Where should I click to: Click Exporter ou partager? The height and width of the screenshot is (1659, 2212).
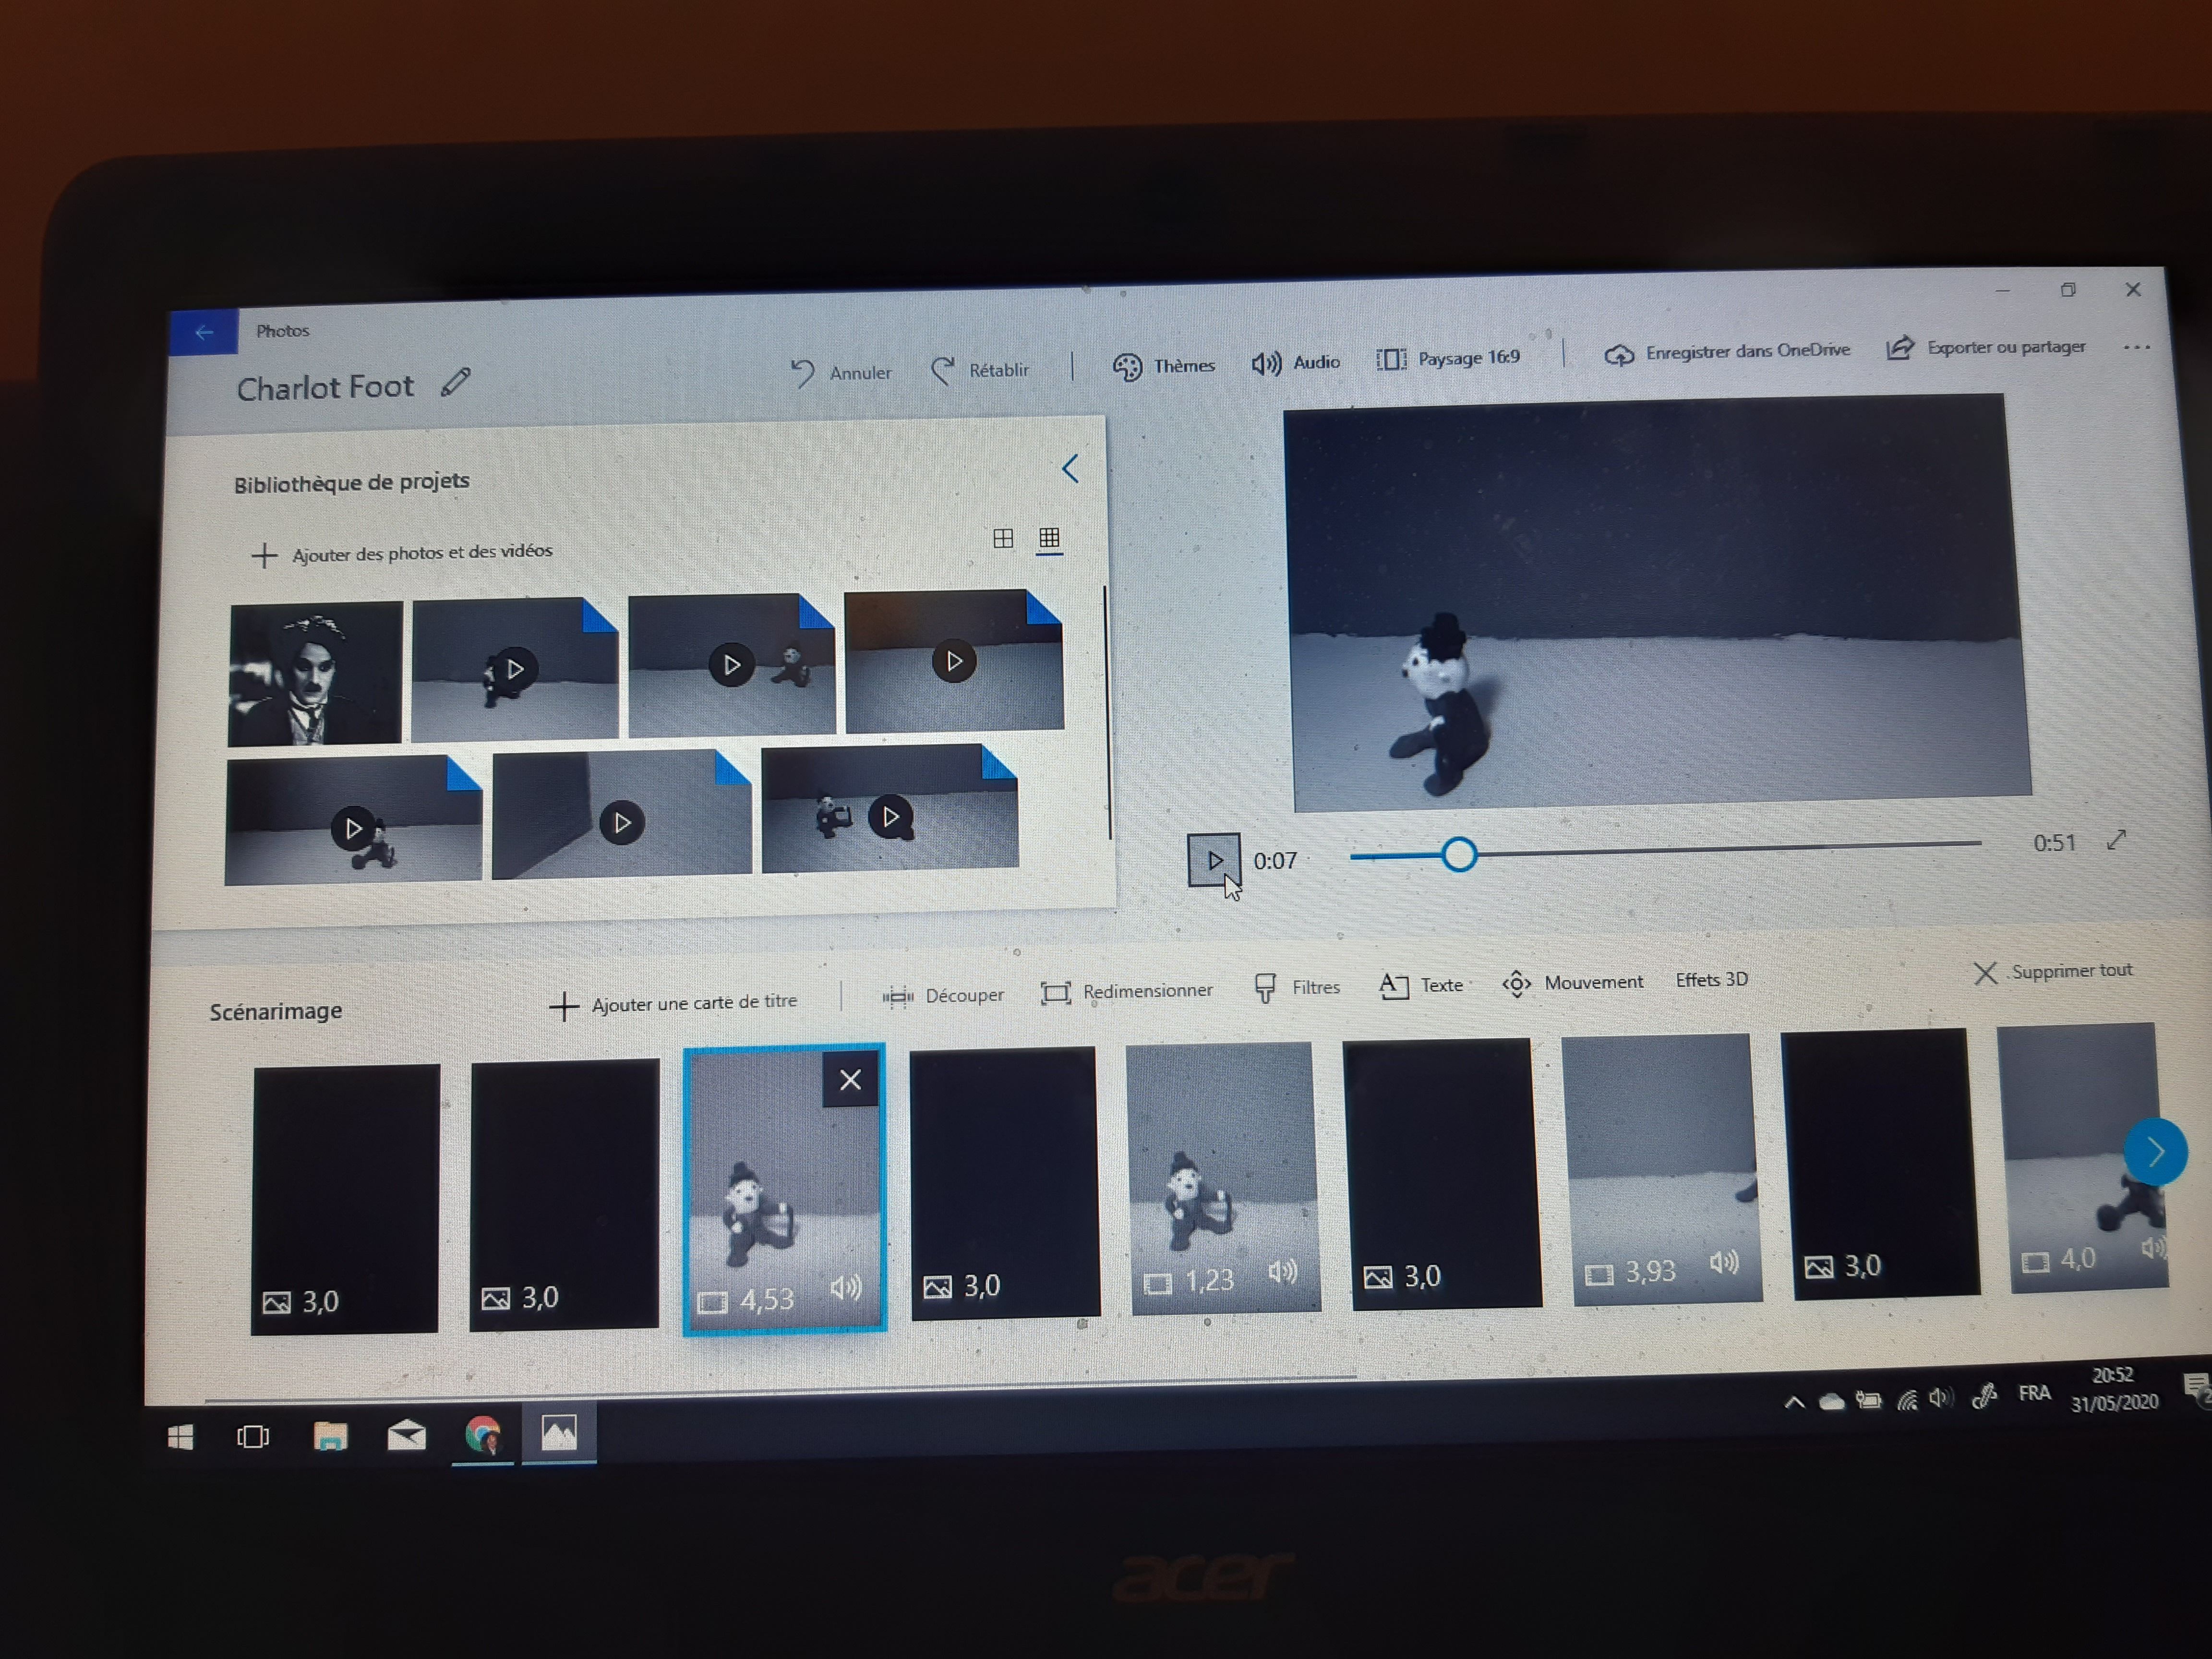point(1986,347)
